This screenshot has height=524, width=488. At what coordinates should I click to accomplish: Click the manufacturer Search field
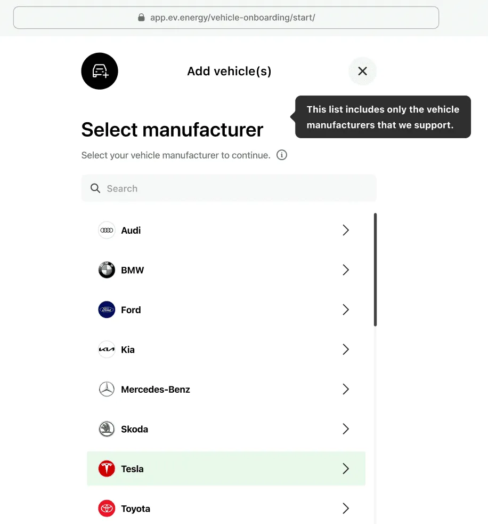[x=229, y=188]
